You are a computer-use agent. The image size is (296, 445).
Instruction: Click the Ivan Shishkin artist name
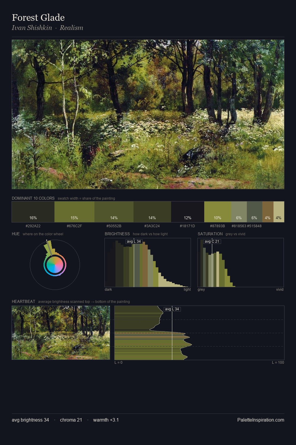(x=32, y=28)
